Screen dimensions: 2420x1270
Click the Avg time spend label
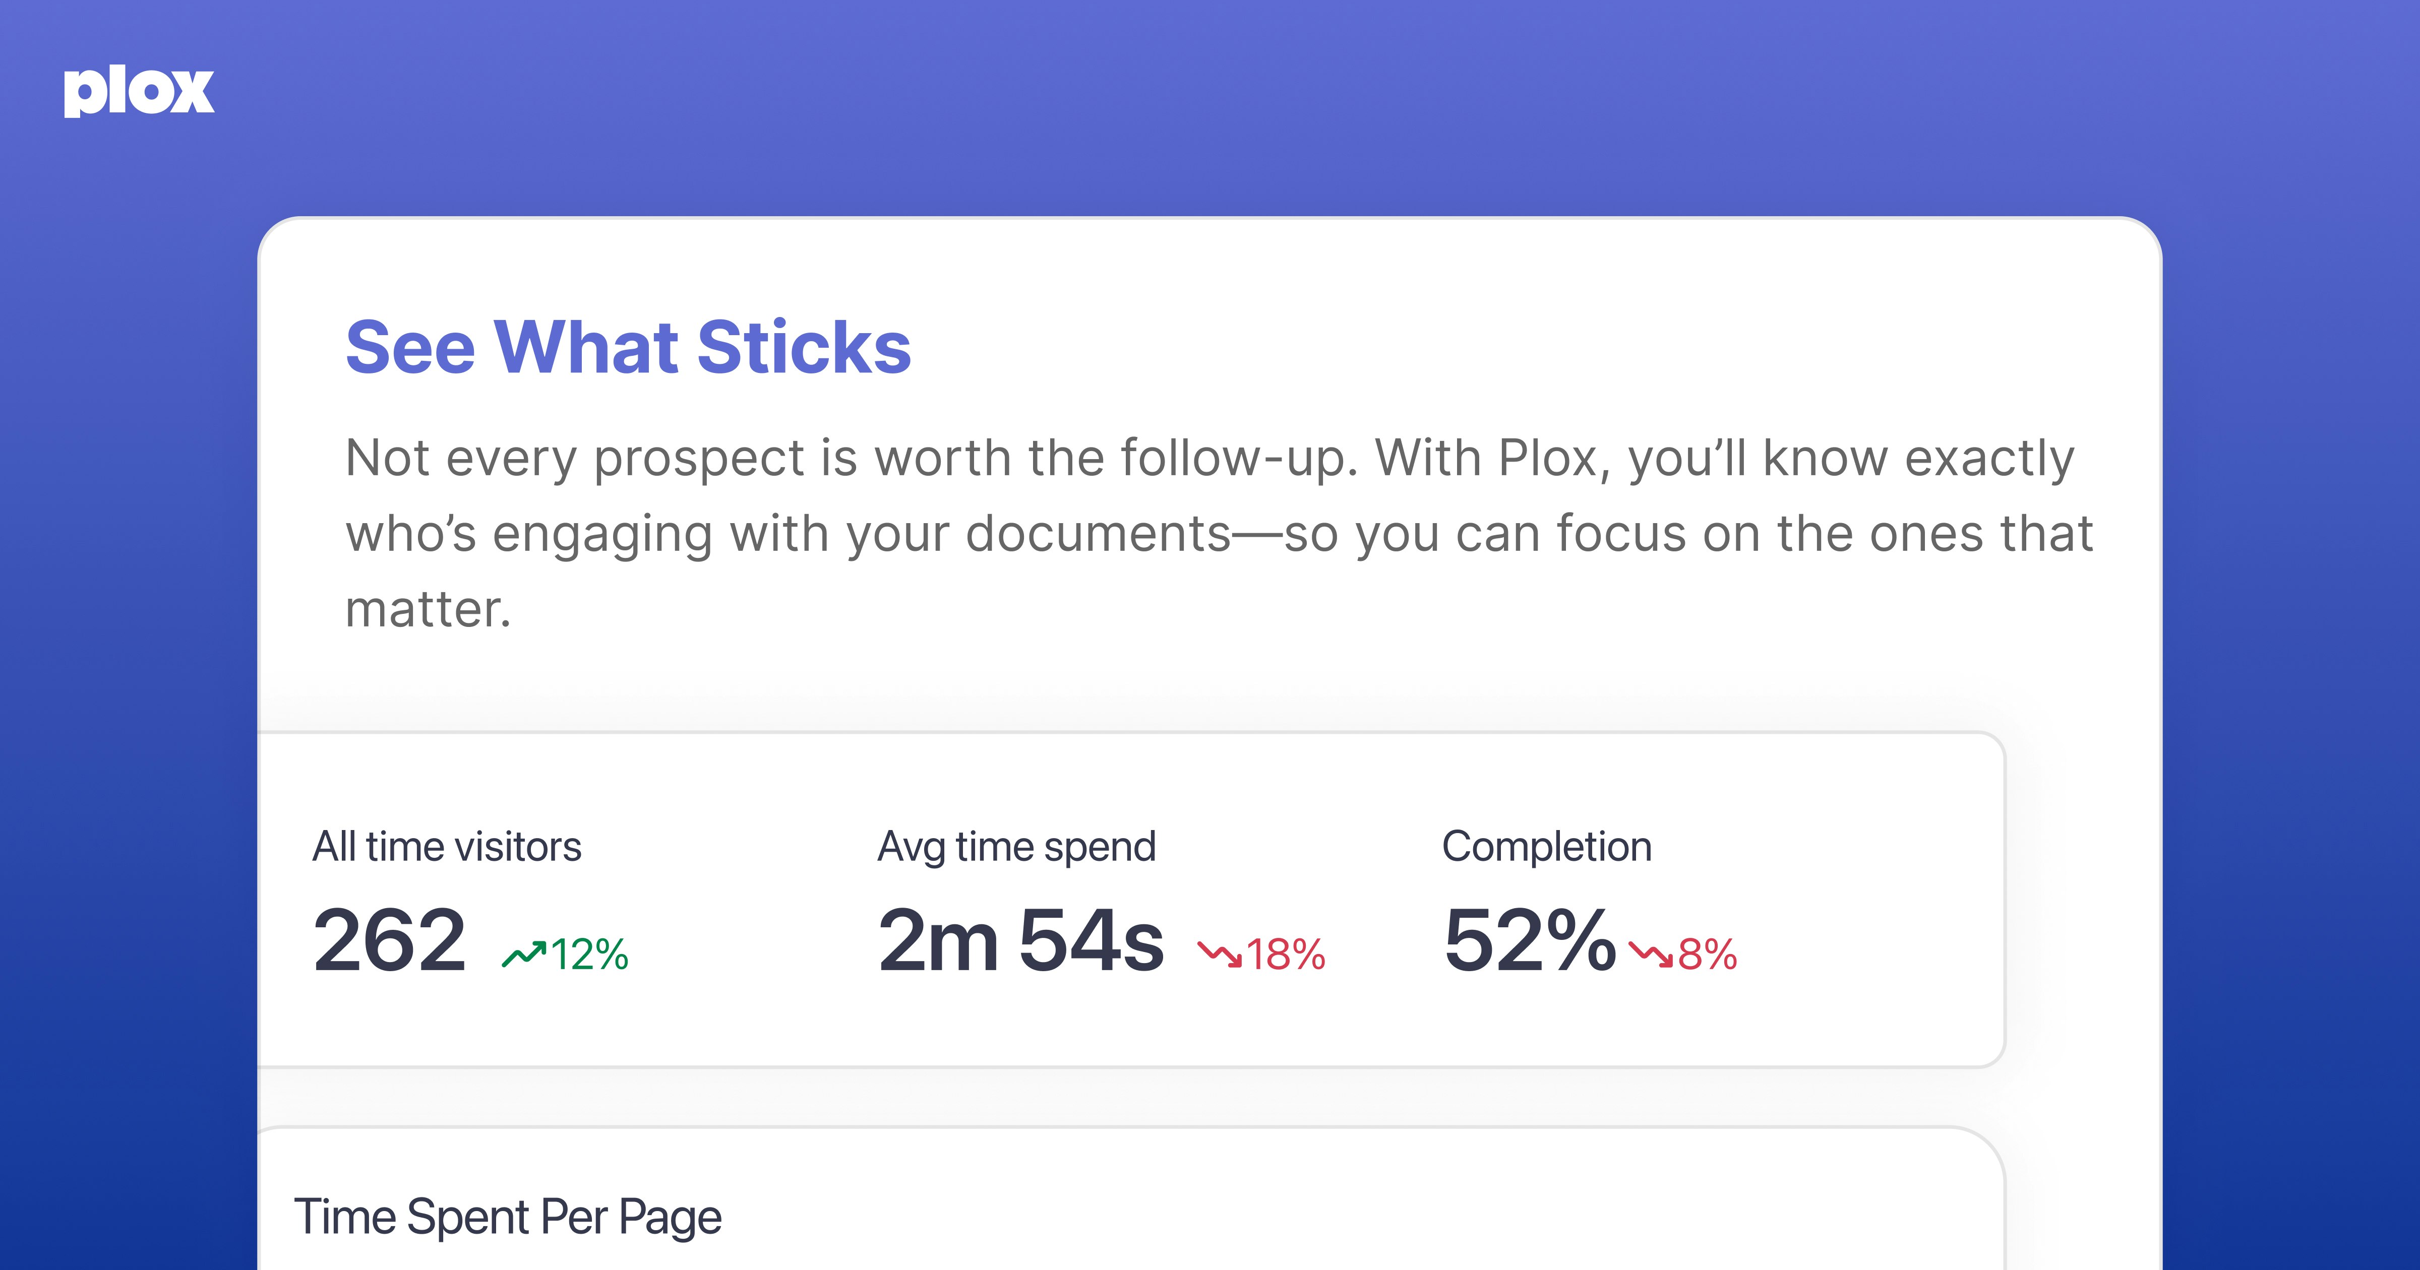coord(1016,846)
